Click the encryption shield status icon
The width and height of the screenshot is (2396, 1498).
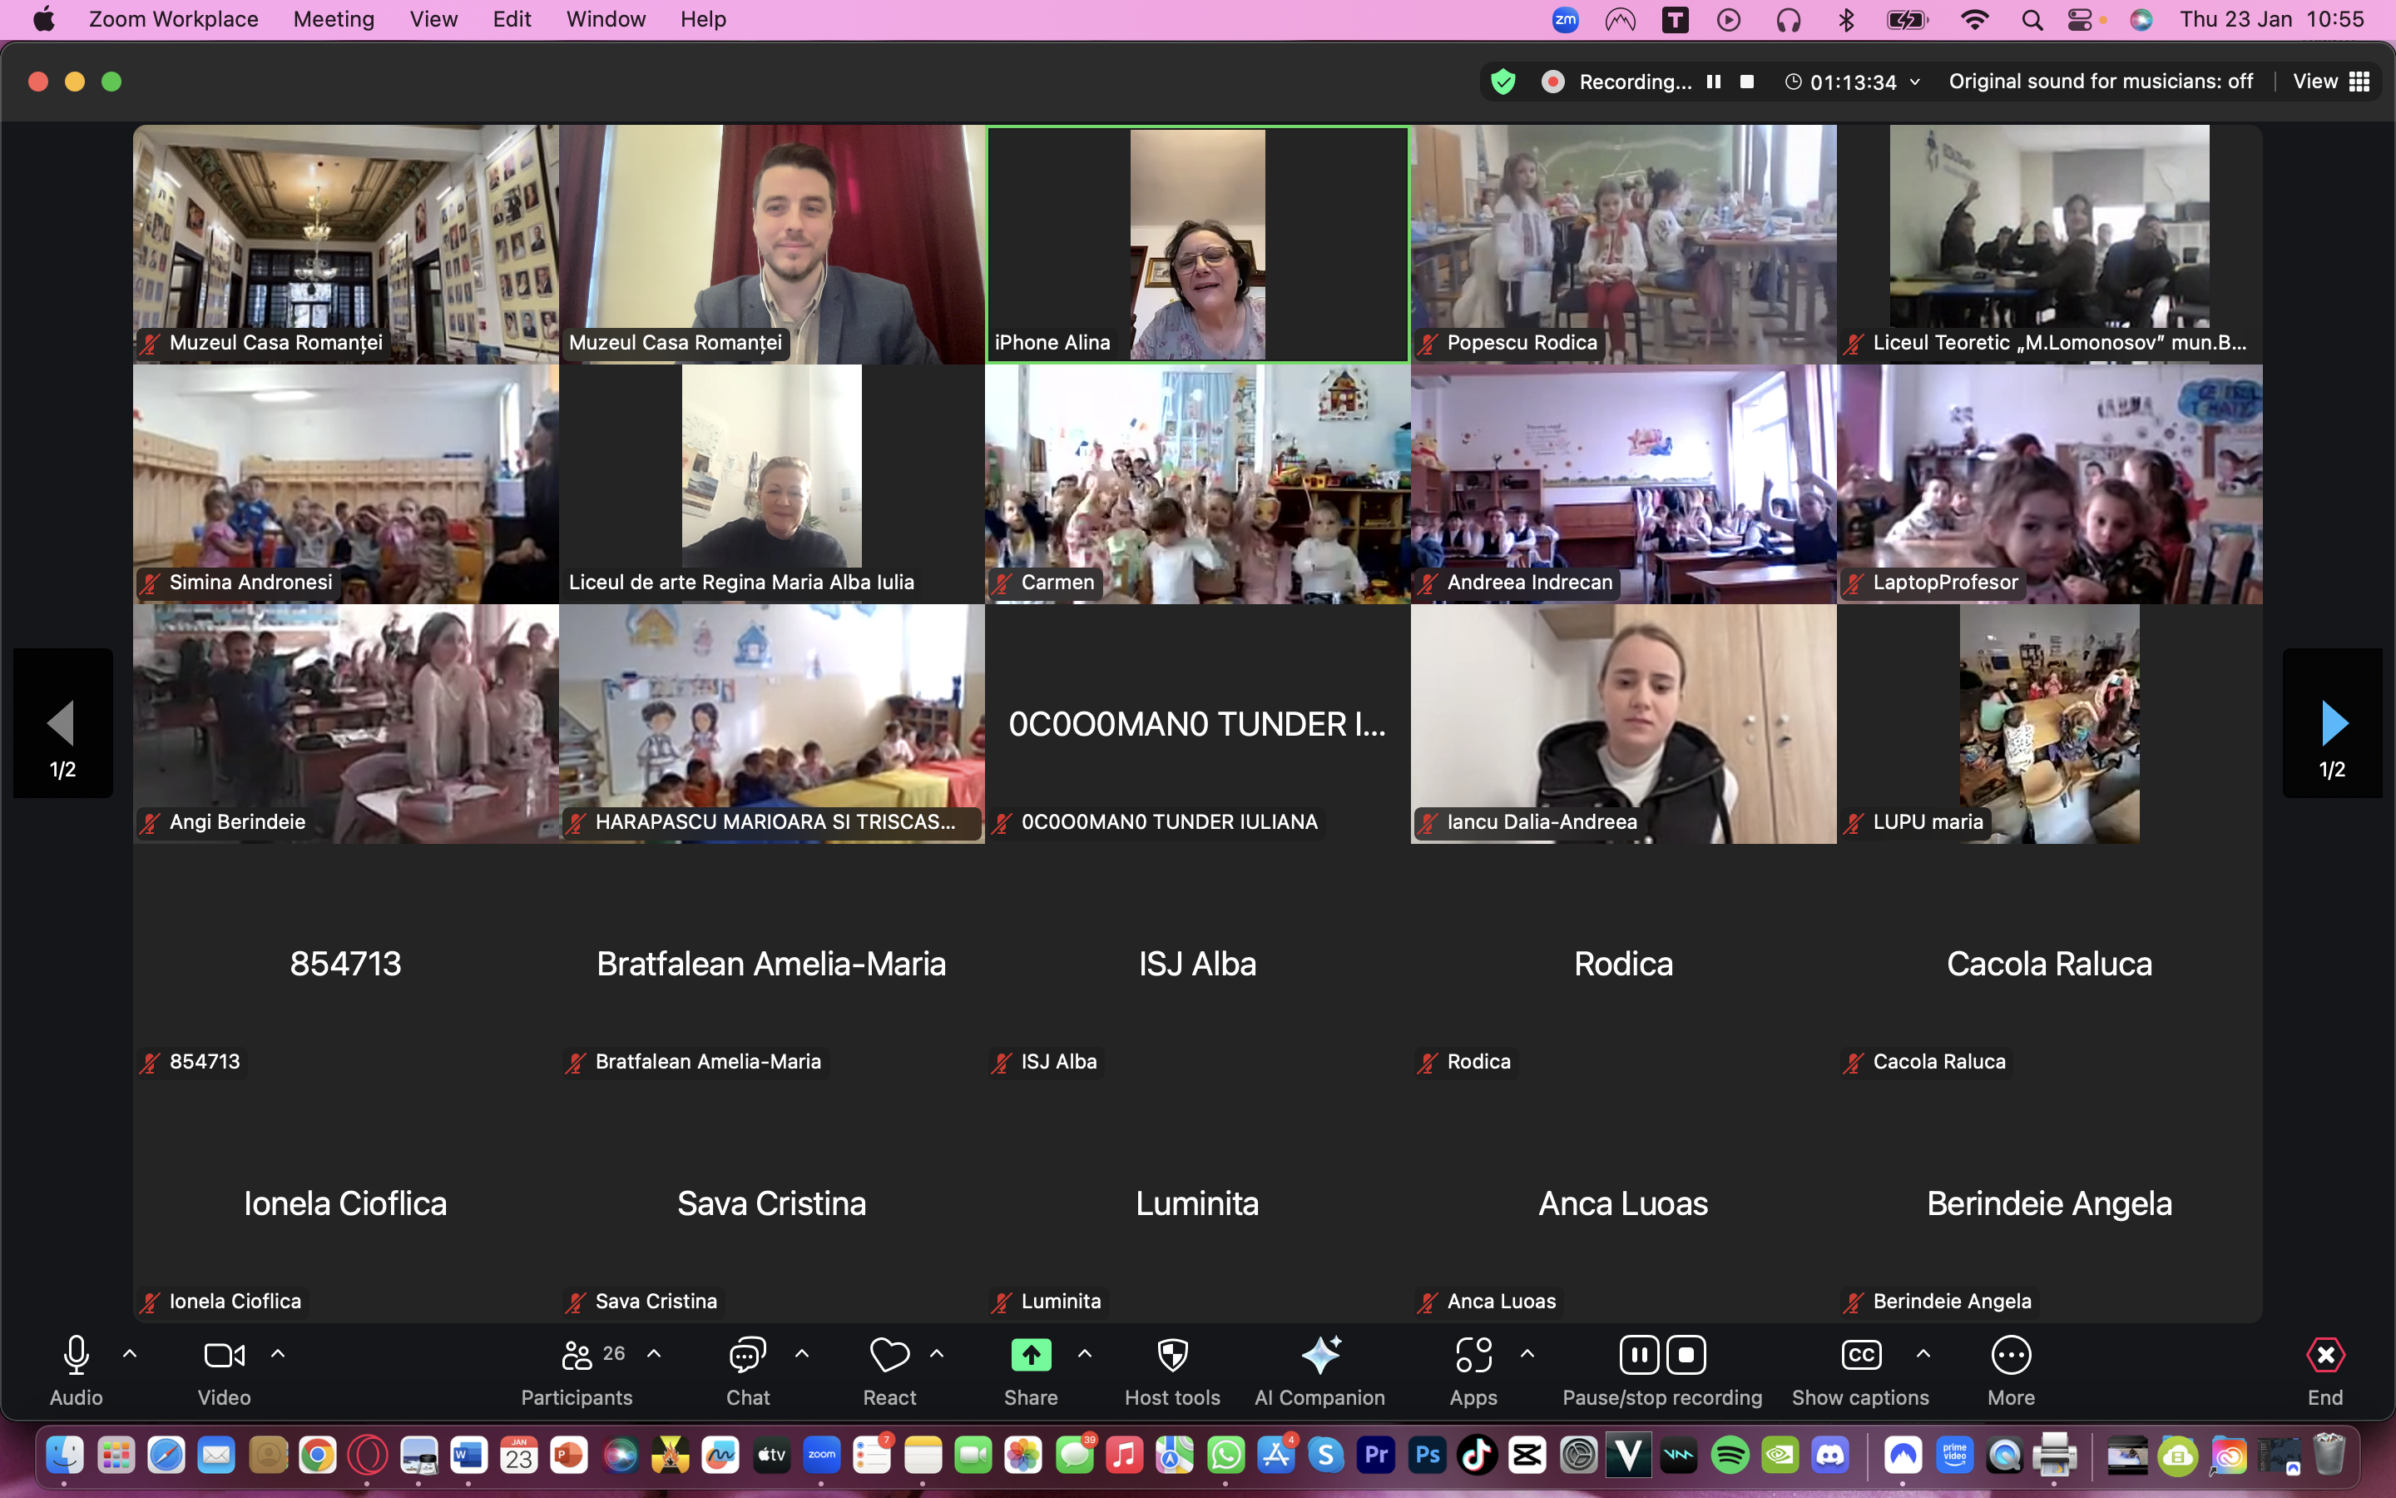1503,82
